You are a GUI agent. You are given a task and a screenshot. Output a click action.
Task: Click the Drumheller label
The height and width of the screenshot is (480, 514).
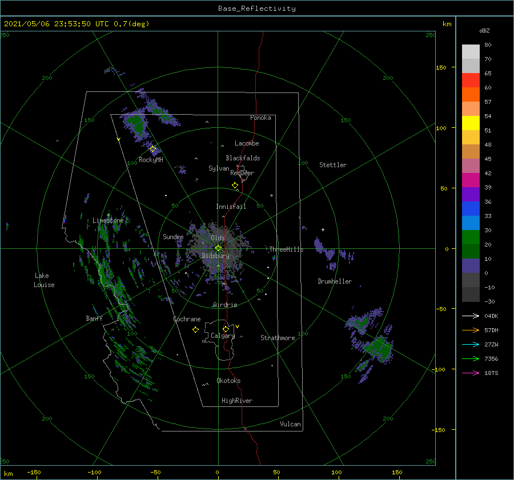[335, 281]
